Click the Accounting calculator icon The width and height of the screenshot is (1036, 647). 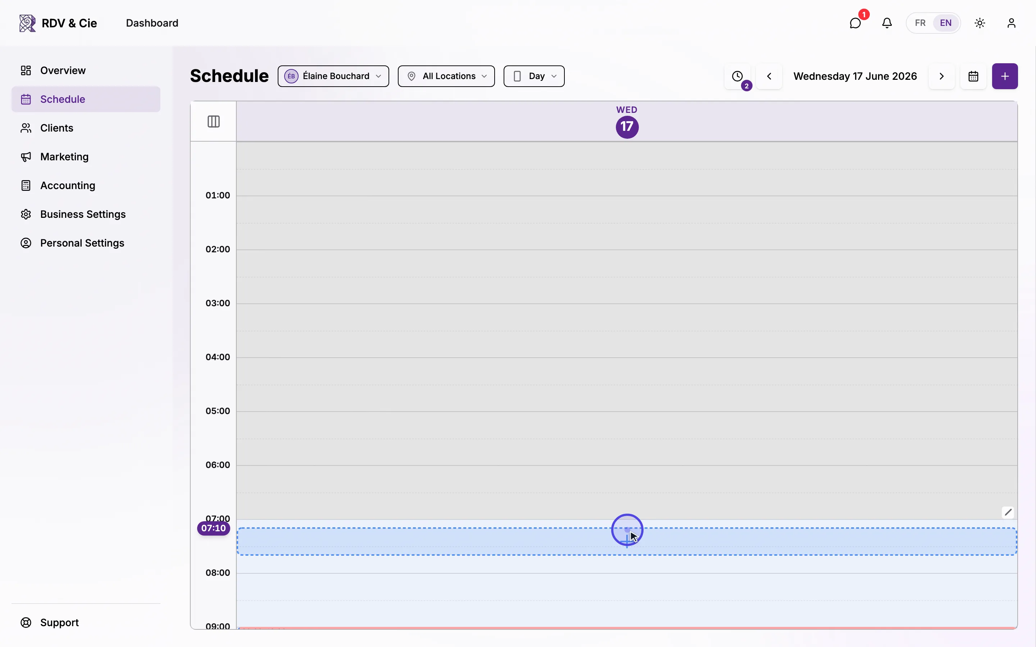coord(26,185)
